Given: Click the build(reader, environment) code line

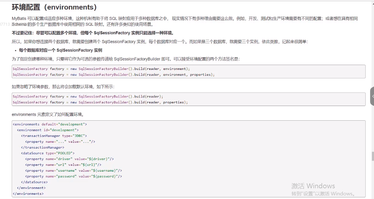Looking at the screenshot, I should point(101,69).
